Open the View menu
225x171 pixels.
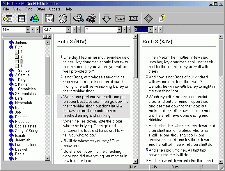[17, 9]
